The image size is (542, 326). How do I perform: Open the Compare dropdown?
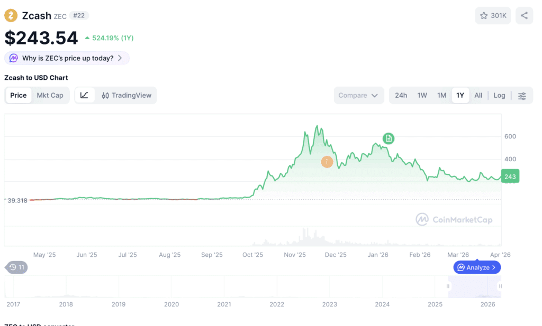pyautogui.click(x=358, y=95)
